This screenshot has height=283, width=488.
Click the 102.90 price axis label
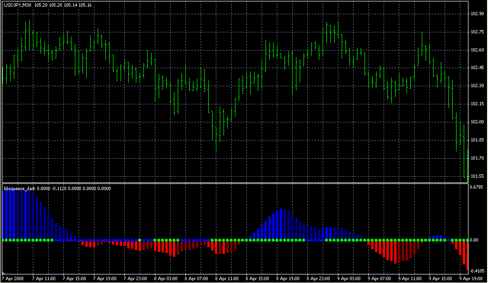(477, 14)
